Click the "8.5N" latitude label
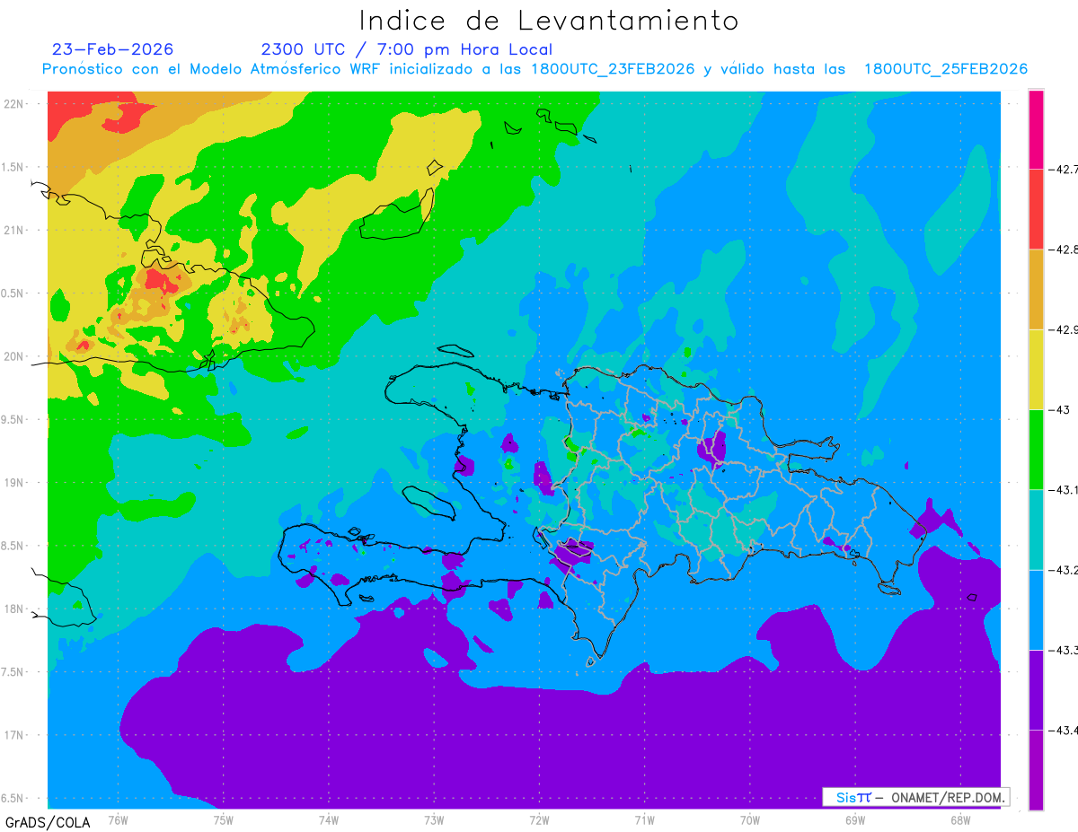Viewport: 1078px width, 832px height. [x=13, y=546]
